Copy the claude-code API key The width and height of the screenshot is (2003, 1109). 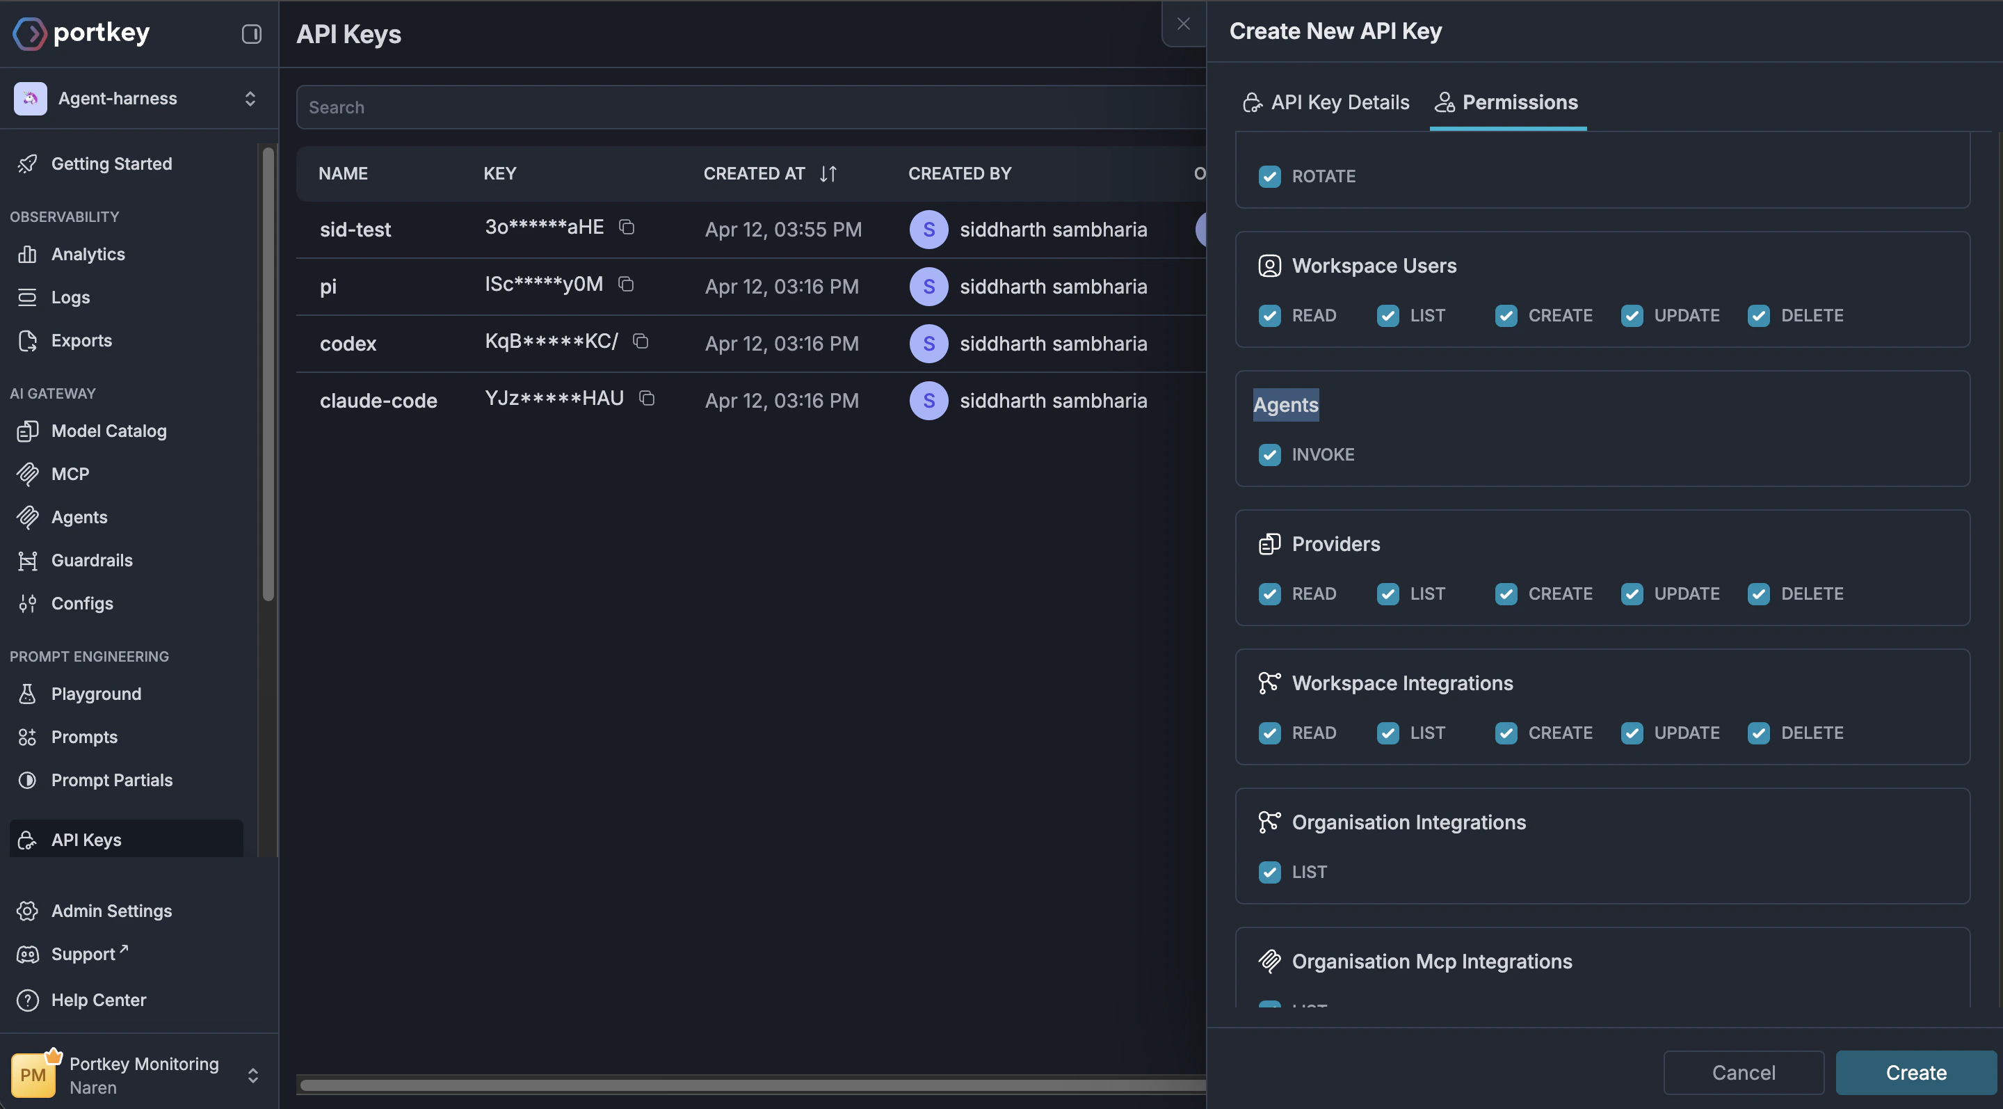point(646,398)
